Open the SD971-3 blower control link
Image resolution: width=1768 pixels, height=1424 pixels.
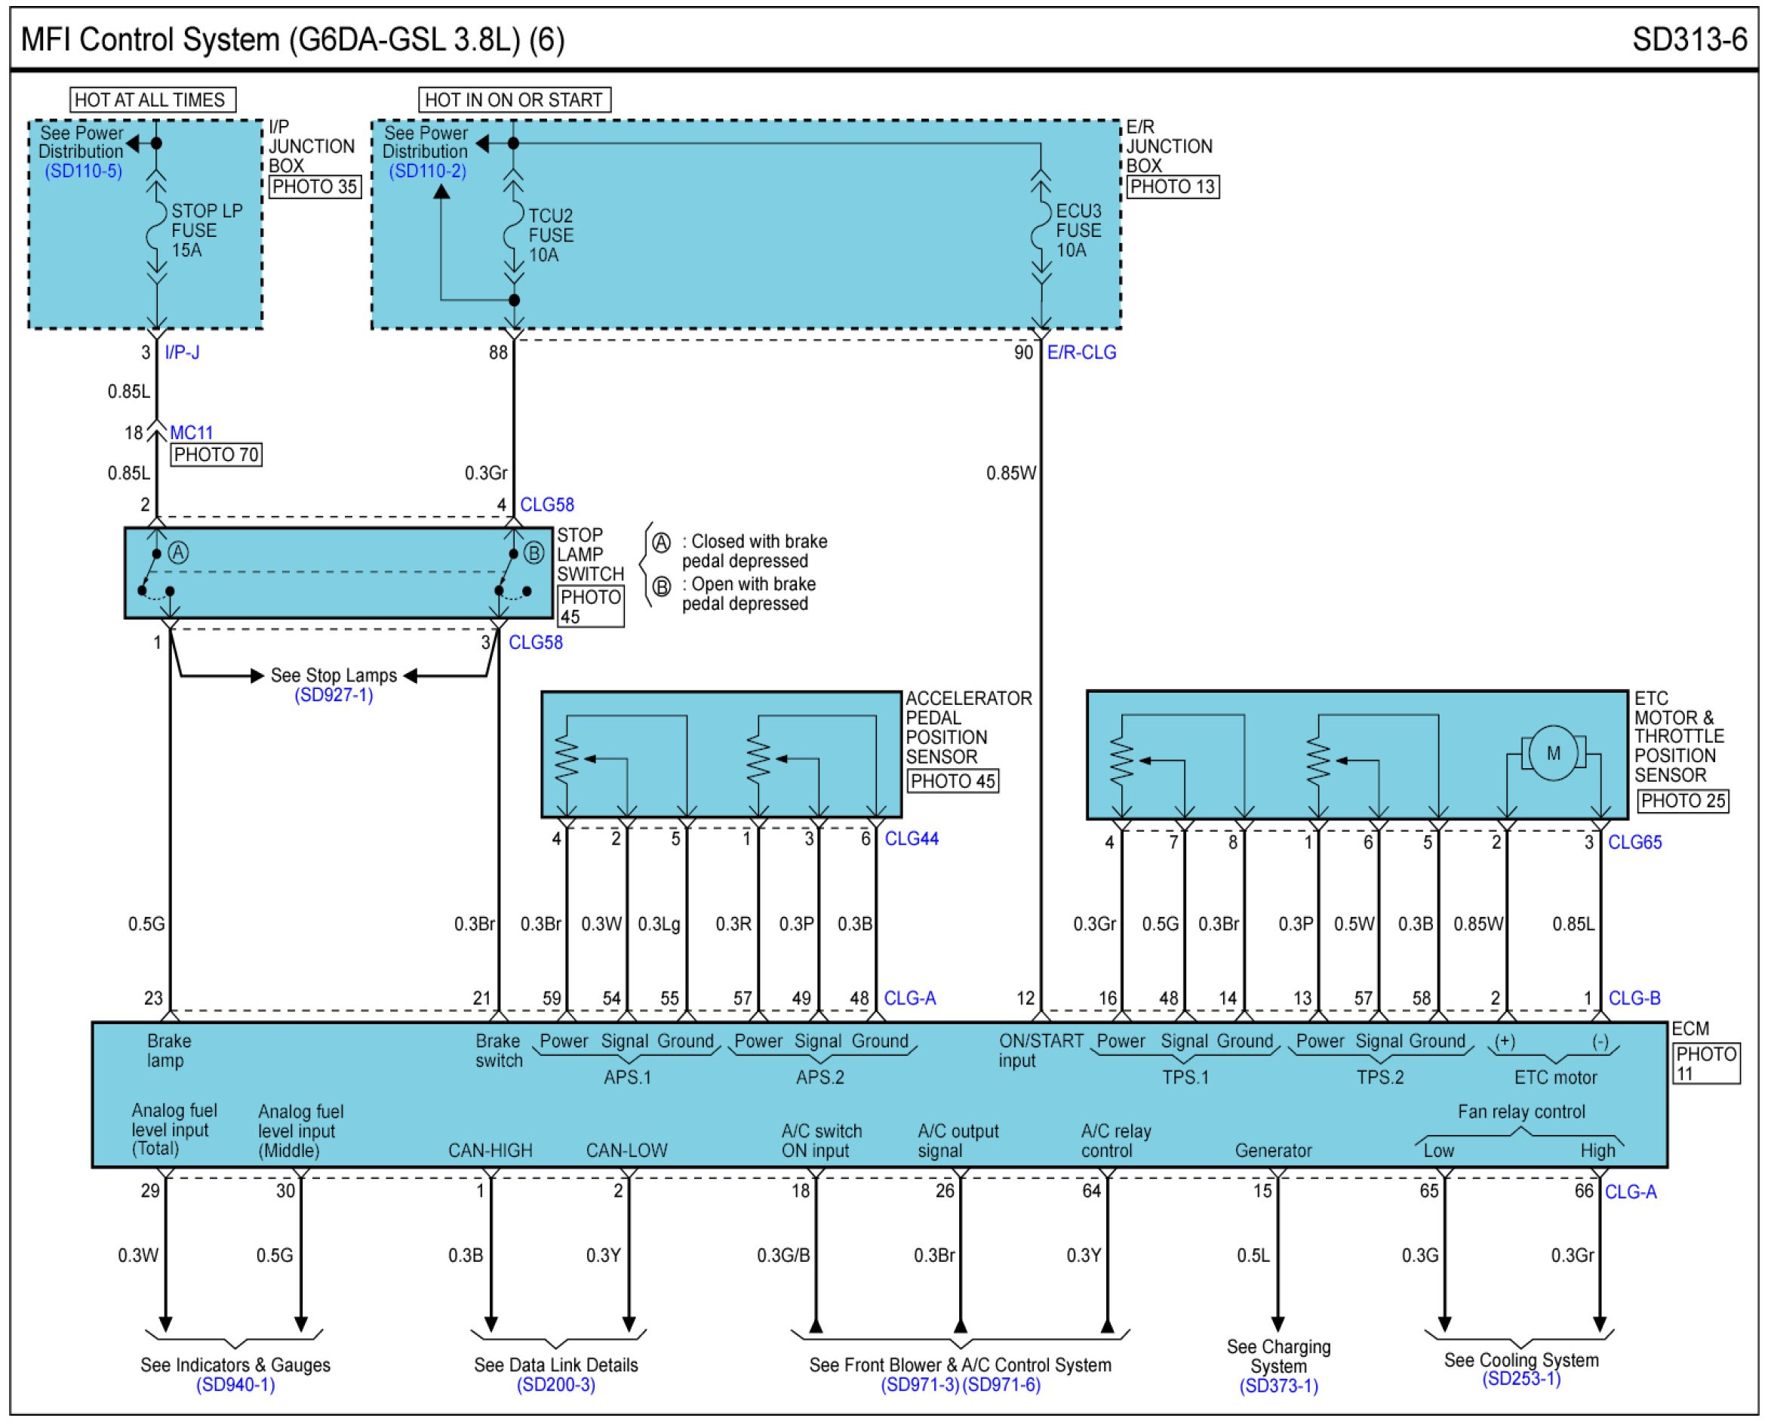(920, 1385)
